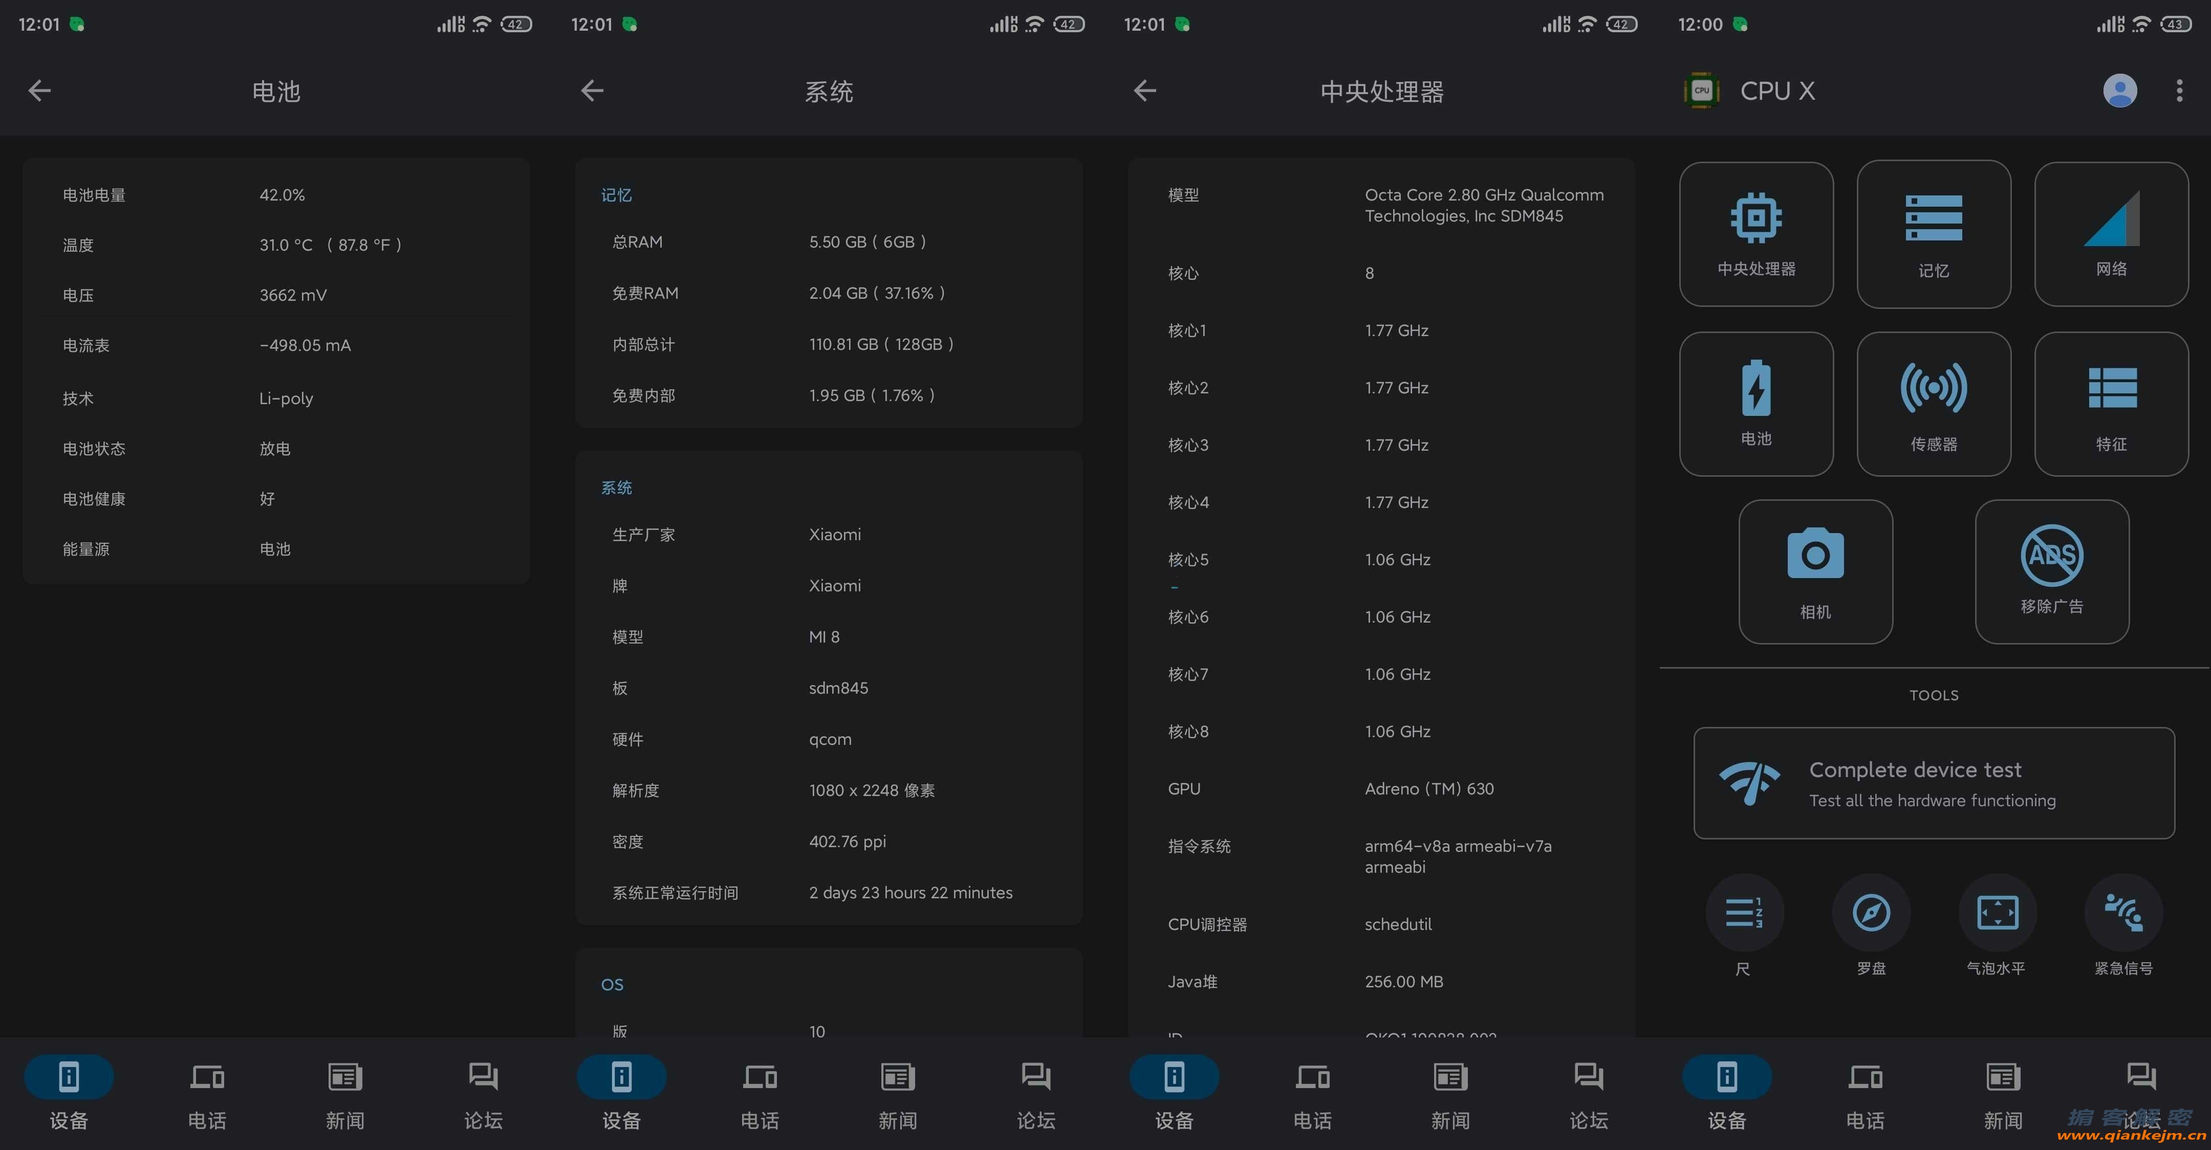
Task: Open the 罗盘 compass tool
Action: pos(1871,925)
